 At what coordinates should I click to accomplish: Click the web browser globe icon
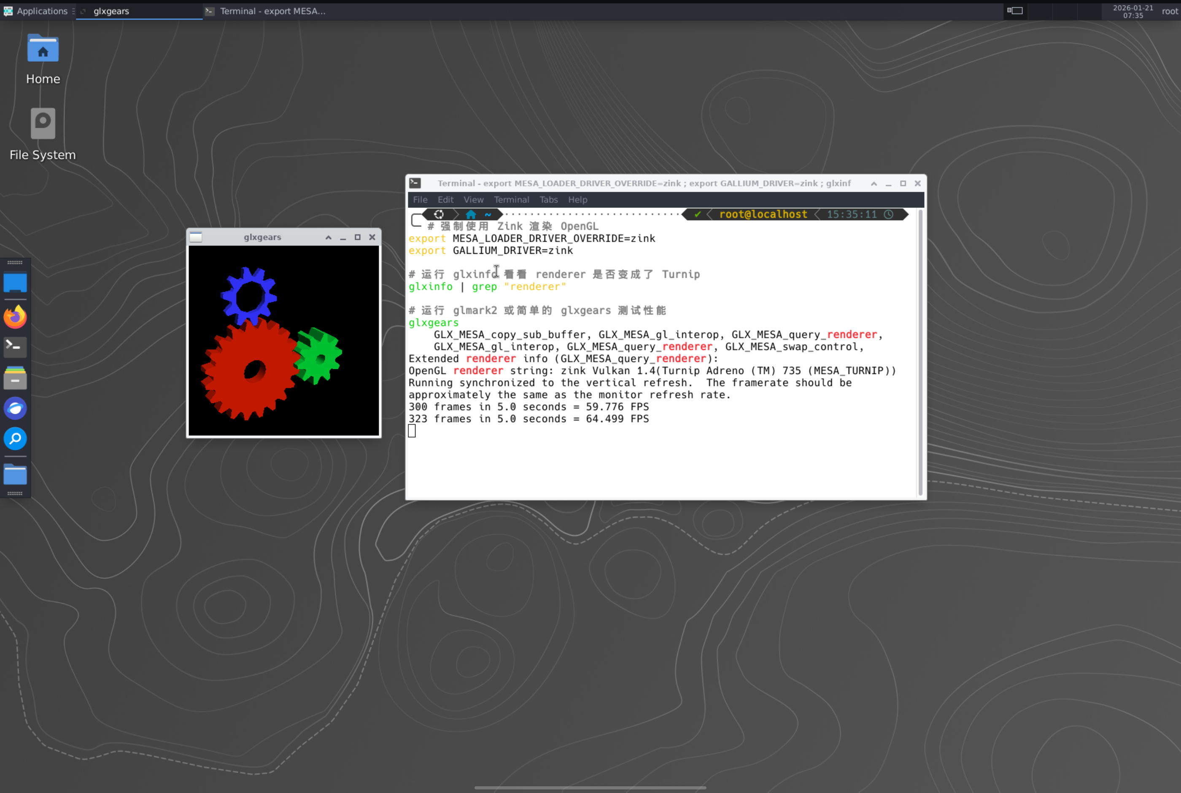pyautogui.click(x=15, y=408)
